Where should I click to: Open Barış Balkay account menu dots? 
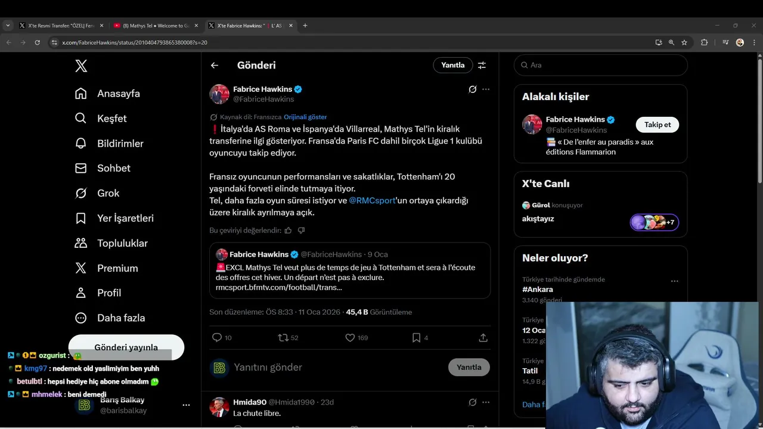coord(186,405)
